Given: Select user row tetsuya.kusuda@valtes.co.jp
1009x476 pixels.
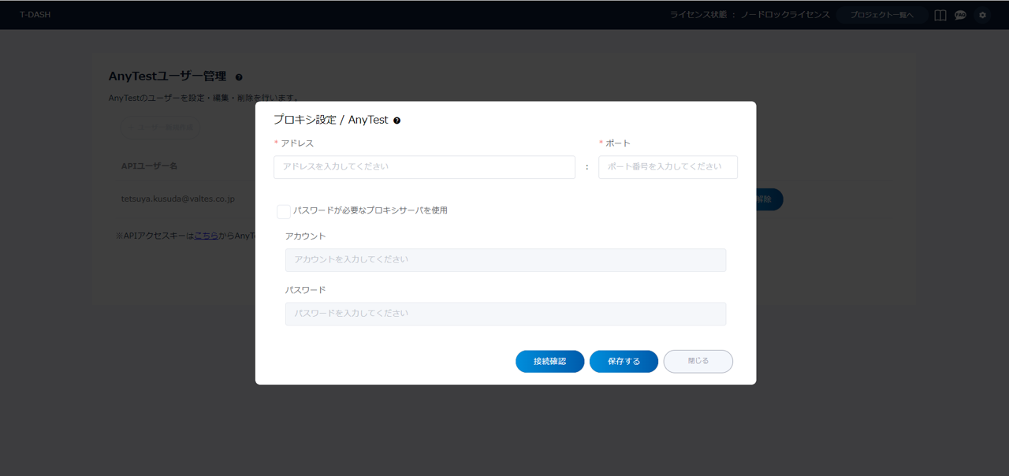Looking at the screenshot, I should click(178, 199).
